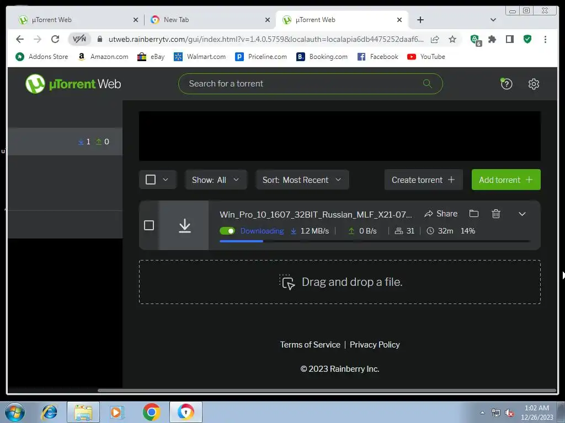
Task: Open the eBay bookmark
Action: click(x=151, y=57)
